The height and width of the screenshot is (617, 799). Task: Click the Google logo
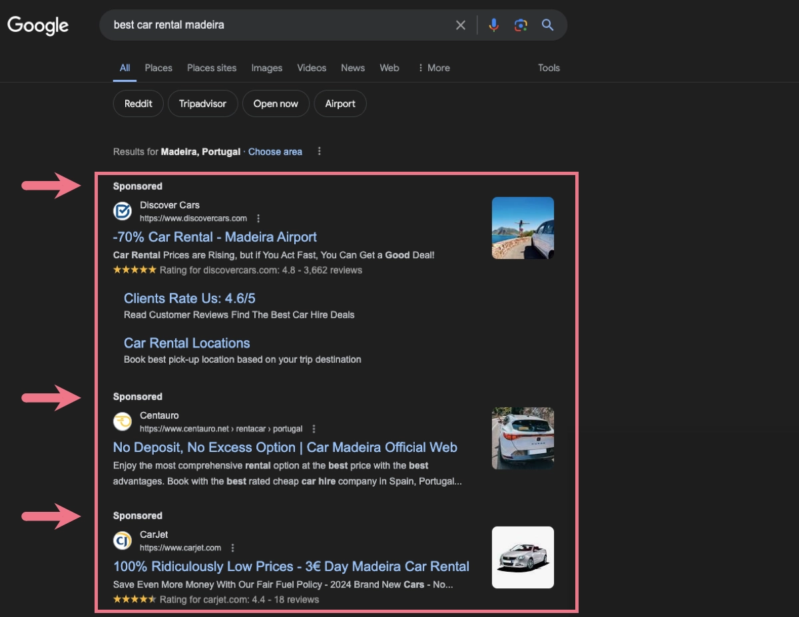point(37,25)
